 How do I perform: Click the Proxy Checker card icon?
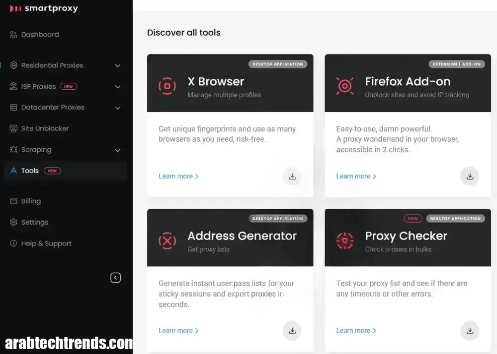344,241
